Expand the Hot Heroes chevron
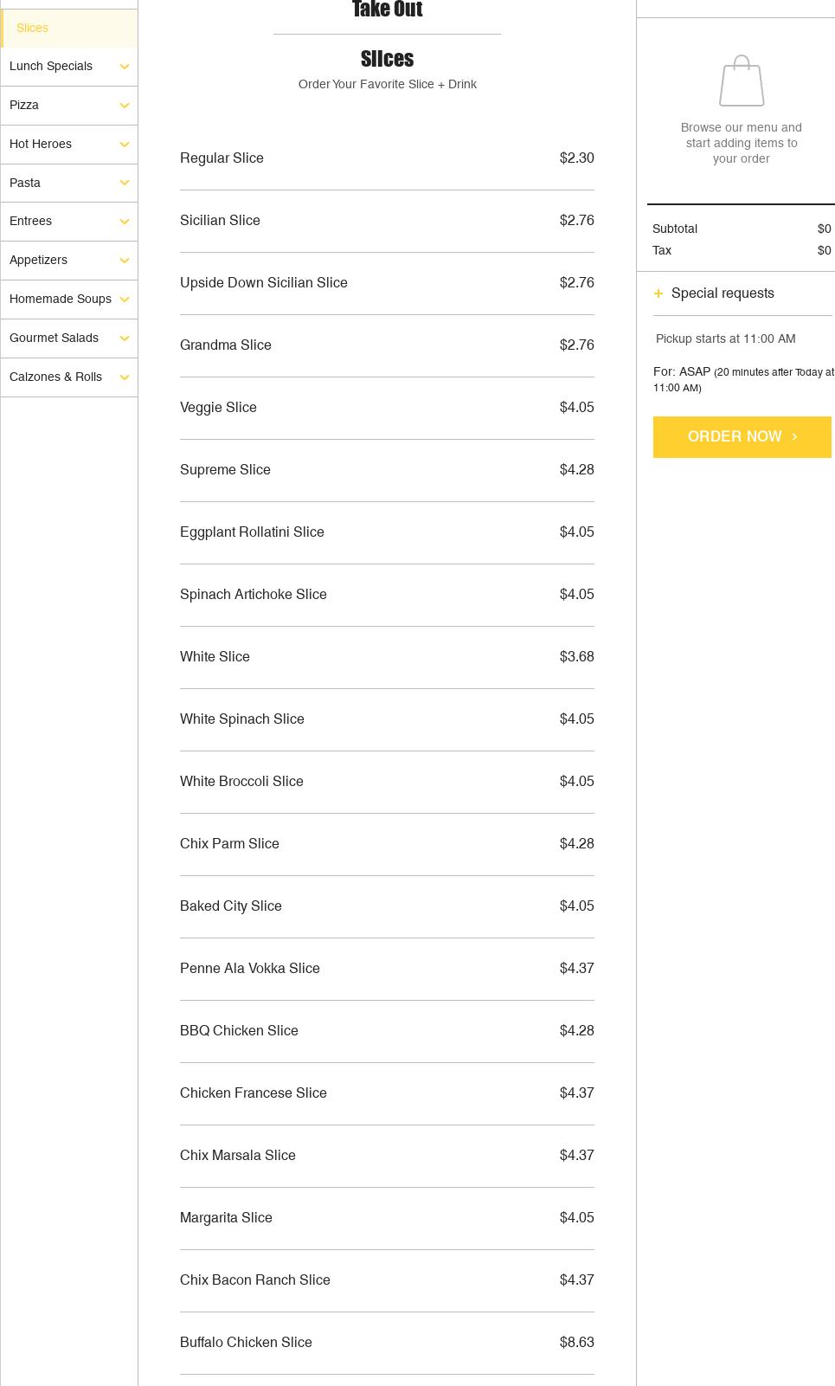 pyautogui.click(x=124, y=145)
